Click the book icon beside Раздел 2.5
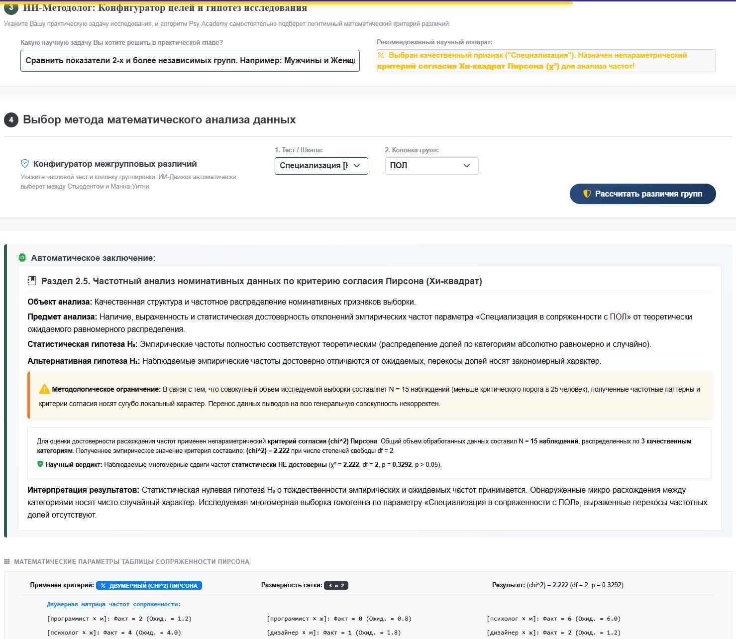The image size is (736, 639). [x=32, y=281]
